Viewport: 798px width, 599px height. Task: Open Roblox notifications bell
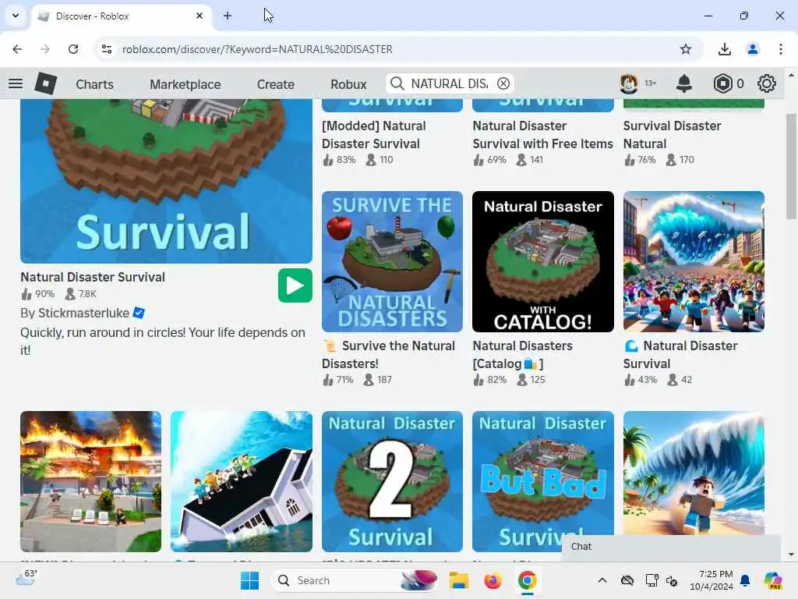684,83
